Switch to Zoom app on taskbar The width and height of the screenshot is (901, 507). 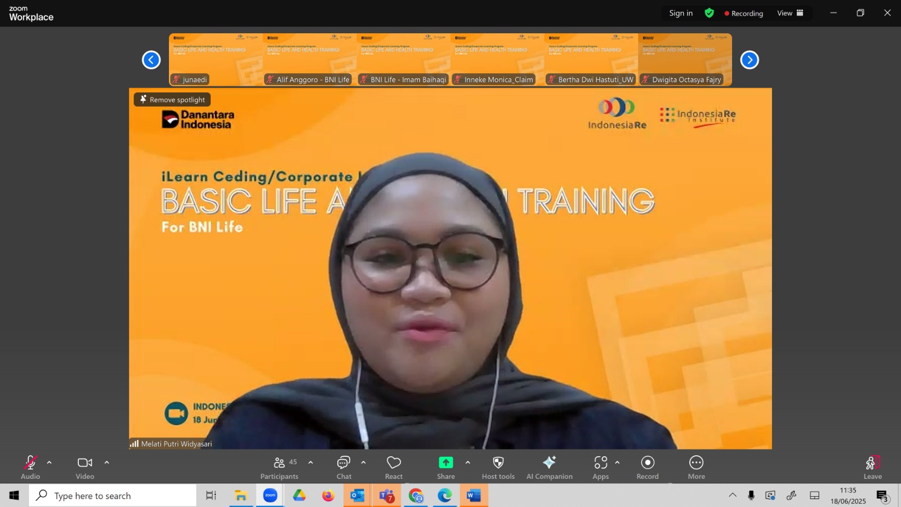270,496
